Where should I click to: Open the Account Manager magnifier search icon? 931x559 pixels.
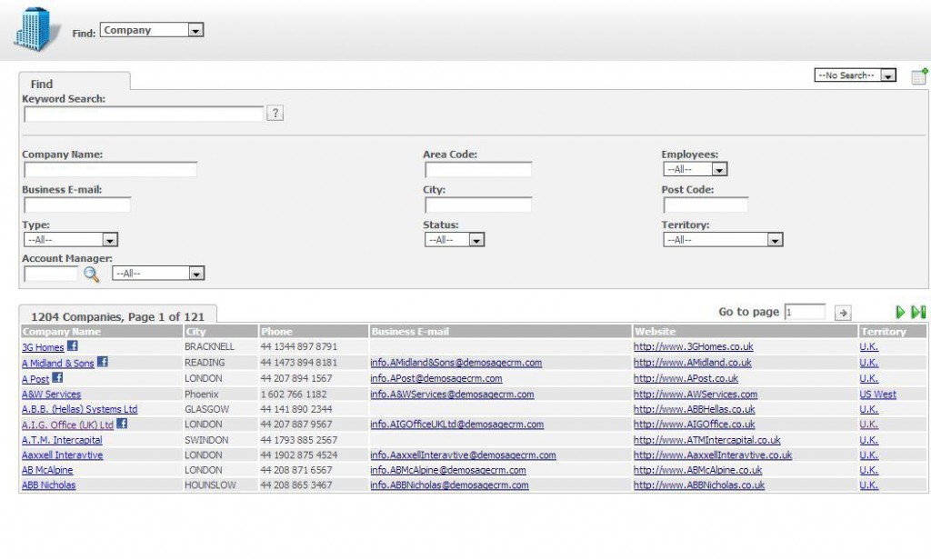(x=91, y=274)
